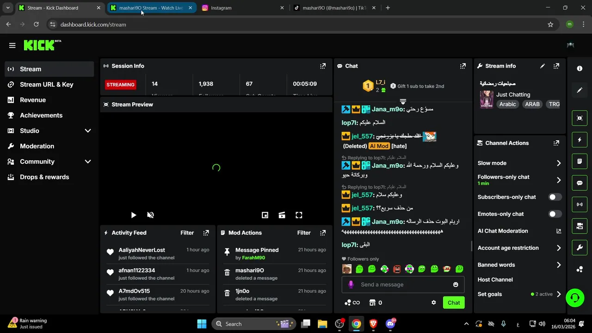Open Windows Start menu

point(202,324)
